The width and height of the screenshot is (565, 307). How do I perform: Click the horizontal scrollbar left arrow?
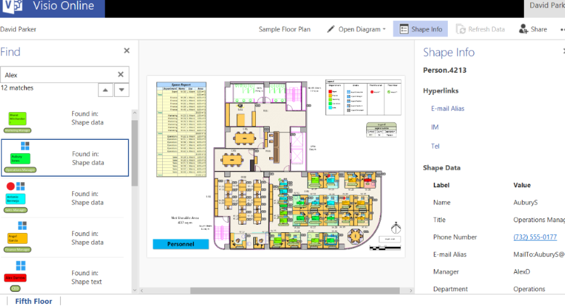[142, 291]
